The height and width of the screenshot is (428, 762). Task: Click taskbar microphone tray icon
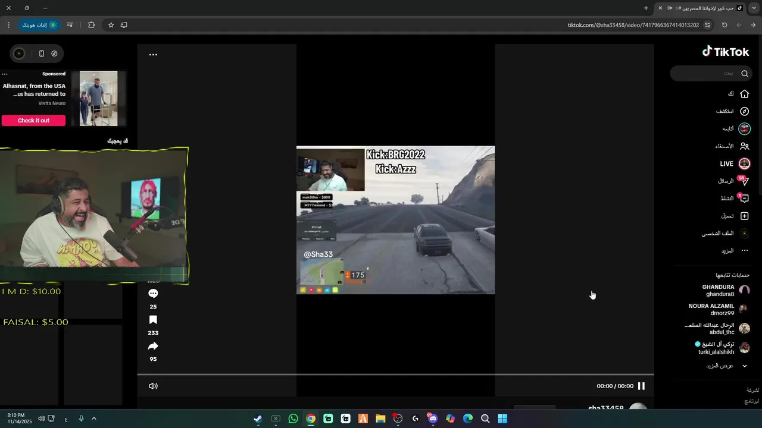point(81,418)
